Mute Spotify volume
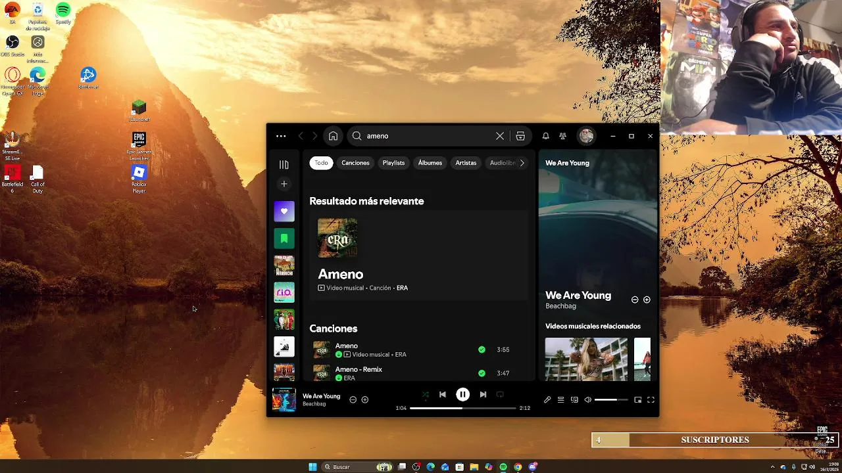842x473 pixels. point(588,399)
